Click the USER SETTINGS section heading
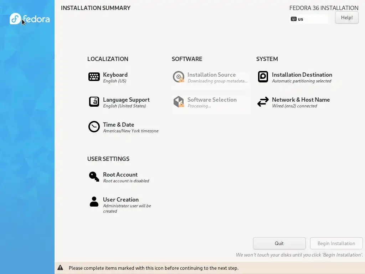Screen dimensions: 365x274 point(108,159)
